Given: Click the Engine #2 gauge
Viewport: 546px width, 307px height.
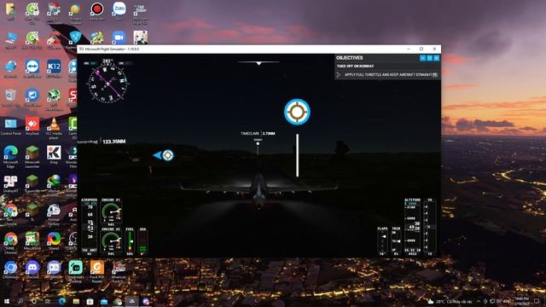Looking at the screenshot, I should pyautogui.click(x=111, y=241).
